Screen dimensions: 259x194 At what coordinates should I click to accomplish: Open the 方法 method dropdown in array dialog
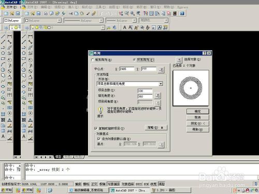coord(161,84)
